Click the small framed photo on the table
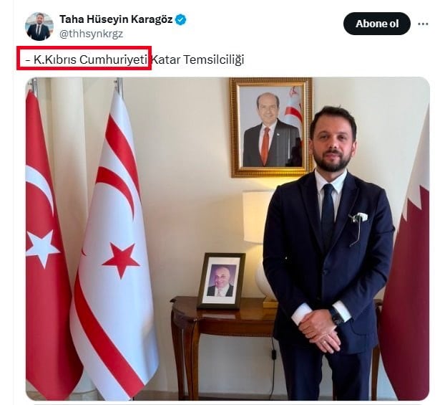Screen dimensions: 440x405 pos(221,281)
